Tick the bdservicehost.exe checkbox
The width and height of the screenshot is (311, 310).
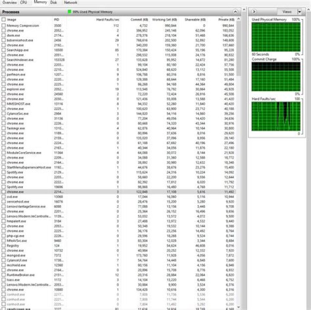(3, 40)
